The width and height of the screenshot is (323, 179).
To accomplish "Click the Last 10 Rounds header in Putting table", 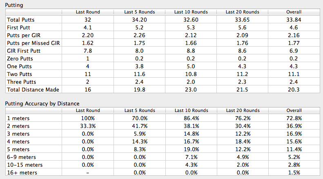I will [191, 12].
